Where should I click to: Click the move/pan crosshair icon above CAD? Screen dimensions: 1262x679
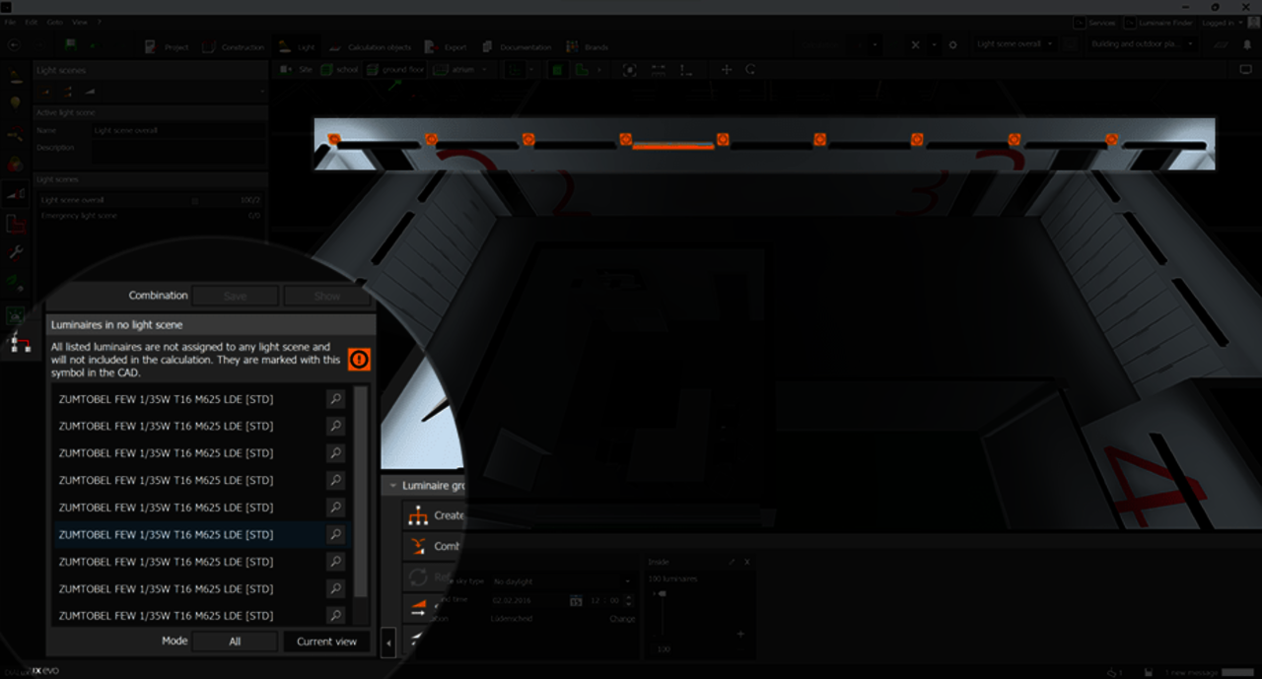coord(727,70)
